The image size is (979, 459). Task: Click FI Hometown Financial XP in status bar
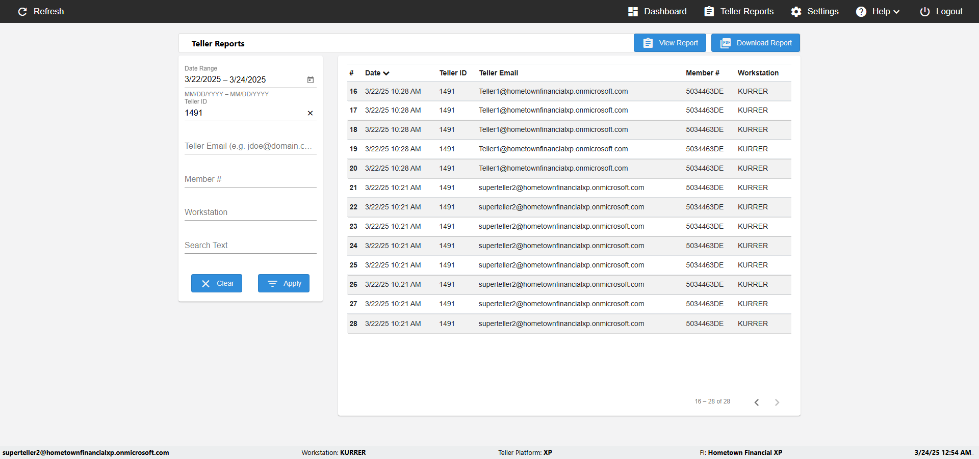click(x=740, y=453)
